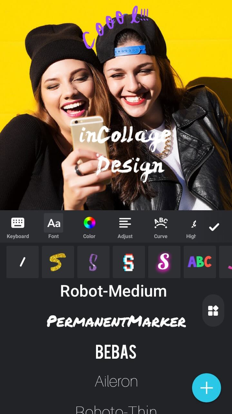Open the font categories grid button
The image size is (232, 414).
click(213, 310)
